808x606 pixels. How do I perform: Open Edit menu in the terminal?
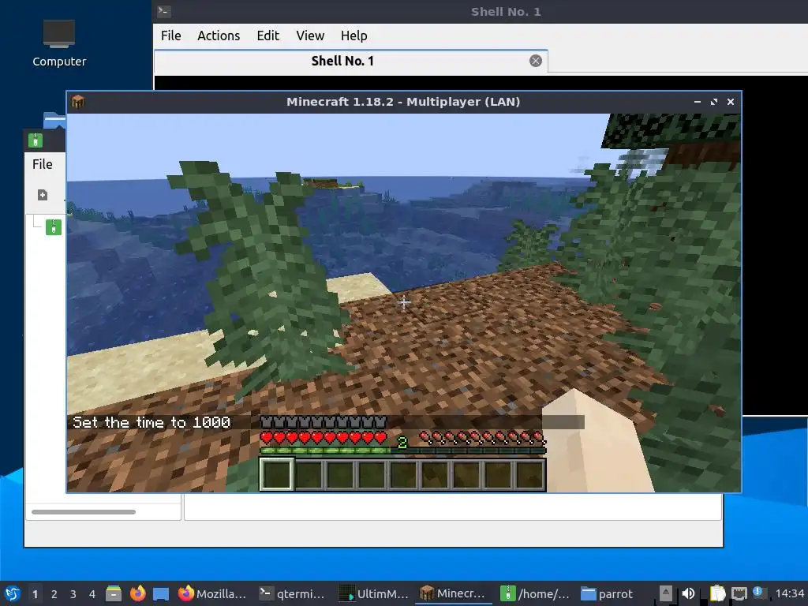click(x=268, y=36)
